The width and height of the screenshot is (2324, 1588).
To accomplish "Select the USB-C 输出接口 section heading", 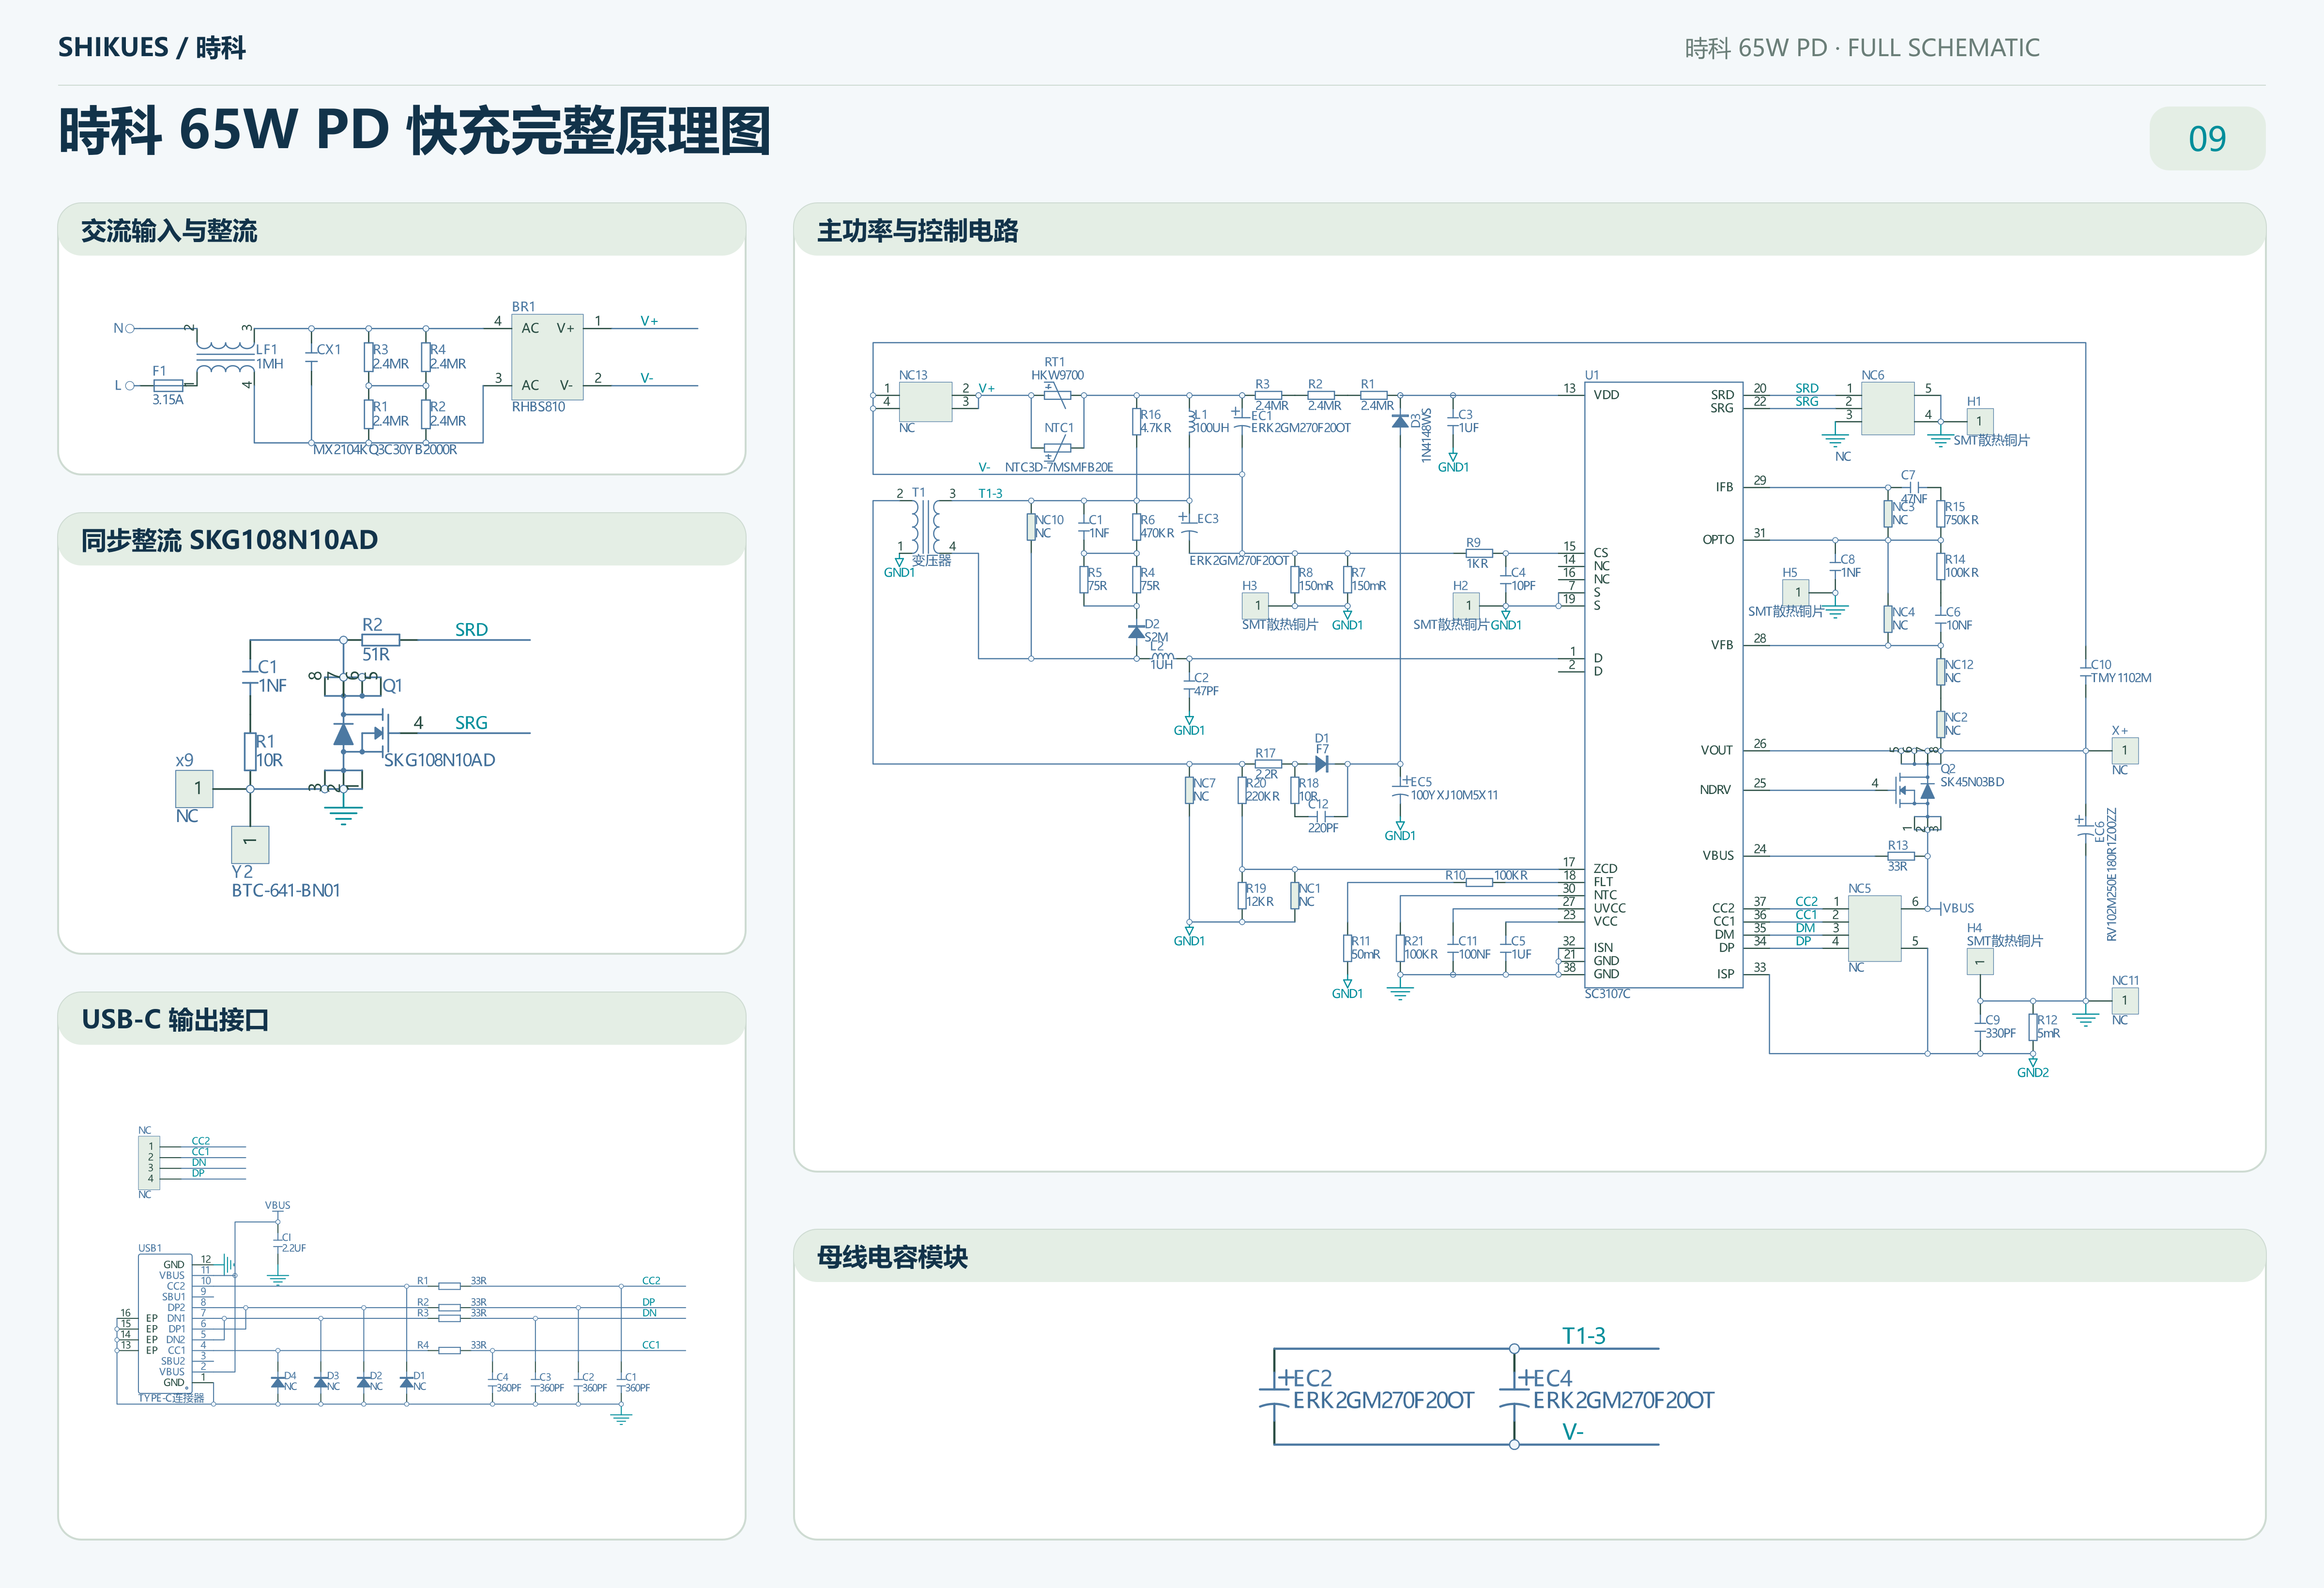I will point(175,1019).
